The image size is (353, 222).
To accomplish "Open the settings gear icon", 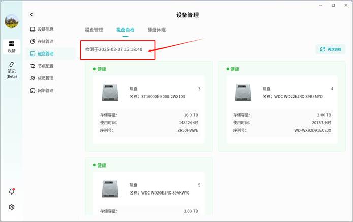I will 11,207.
